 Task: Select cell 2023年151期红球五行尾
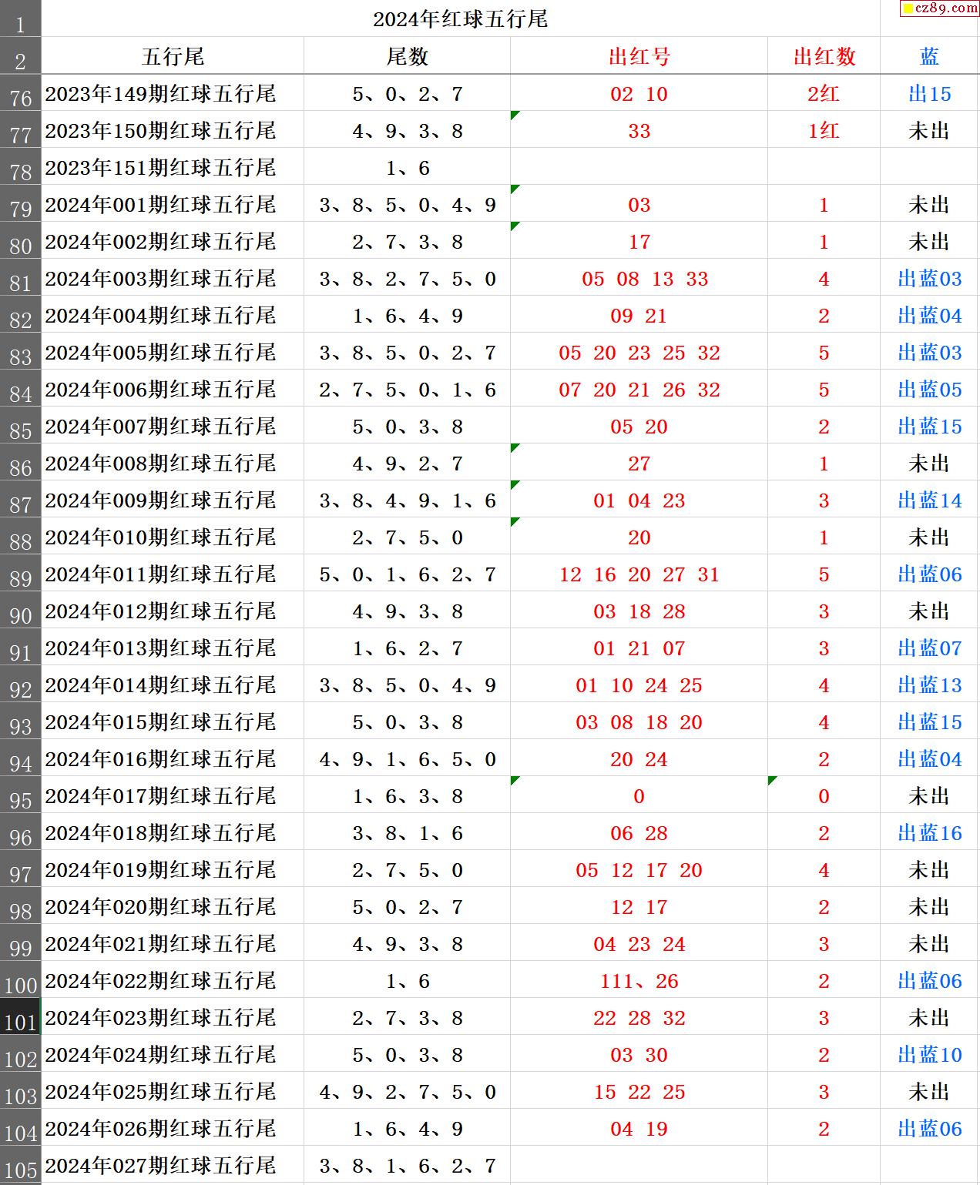(160, 168)
